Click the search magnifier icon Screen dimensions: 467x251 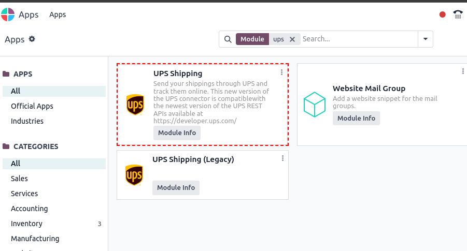[228, 39]
